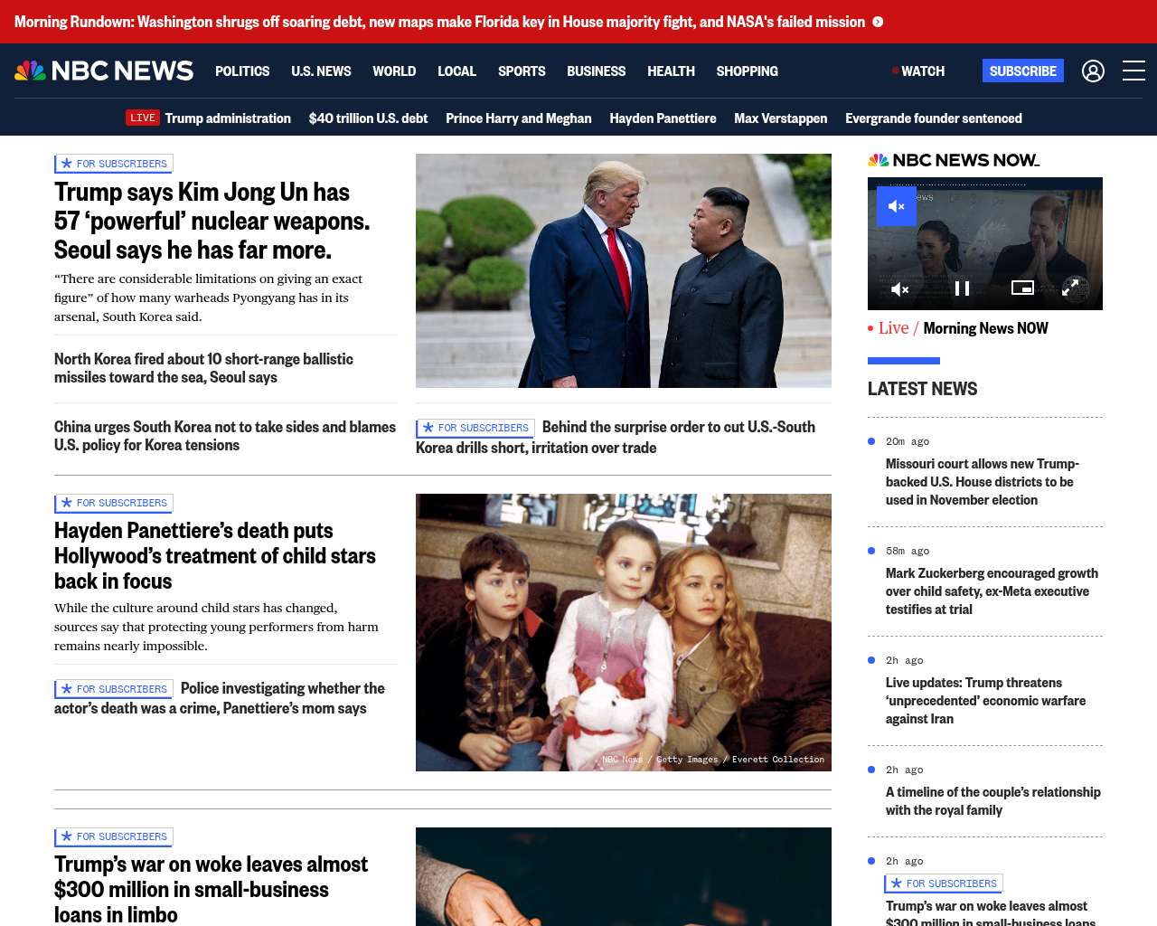Open the Max Verstappen topic
Viewport: 1157px width, 926px height.
click(x=780, y=118)
